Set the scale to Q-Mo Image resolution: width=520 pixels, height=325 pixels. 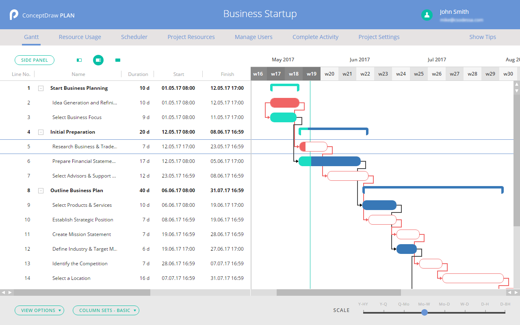click(404, 304)
